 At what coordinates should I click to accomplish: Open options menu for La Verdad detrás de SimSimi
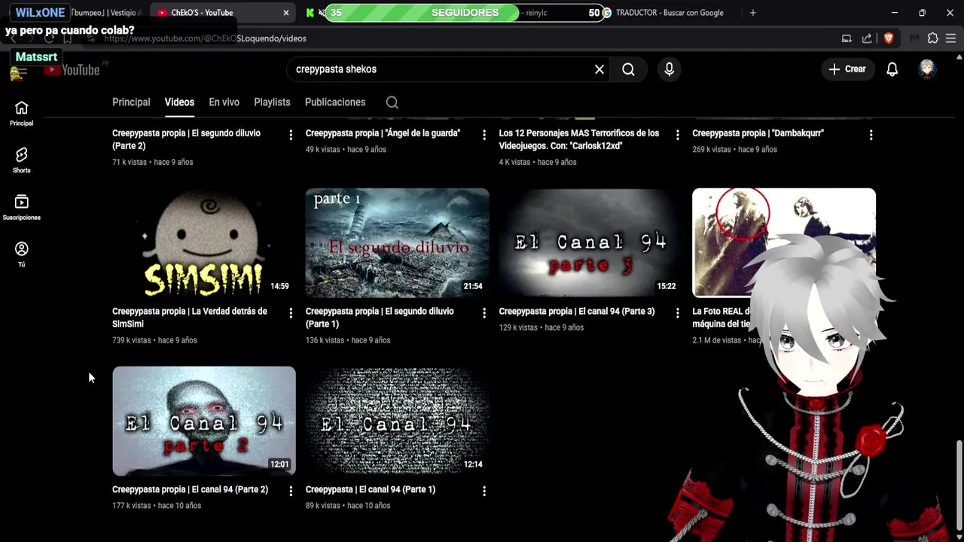click(291, 313)
